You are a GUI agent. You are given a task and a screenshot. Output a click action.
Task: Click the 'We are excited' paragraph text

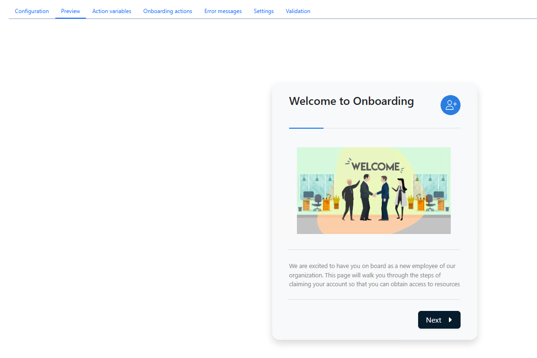374,275
